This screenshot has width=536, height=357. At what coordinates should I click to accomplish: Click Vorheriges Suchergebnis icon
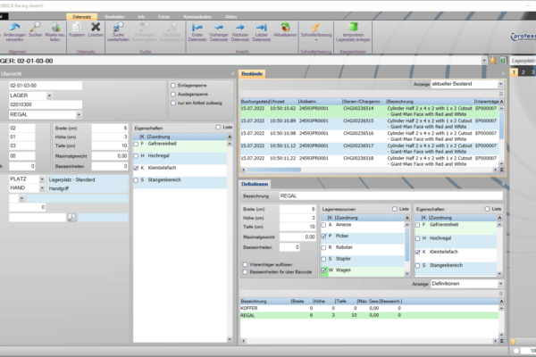click(144, 27)
